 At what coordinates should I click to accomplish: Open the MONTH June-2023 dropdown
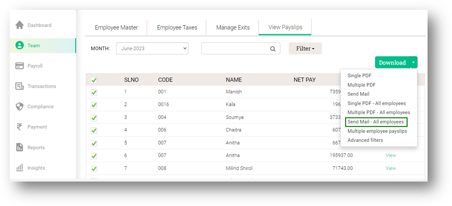152,48
